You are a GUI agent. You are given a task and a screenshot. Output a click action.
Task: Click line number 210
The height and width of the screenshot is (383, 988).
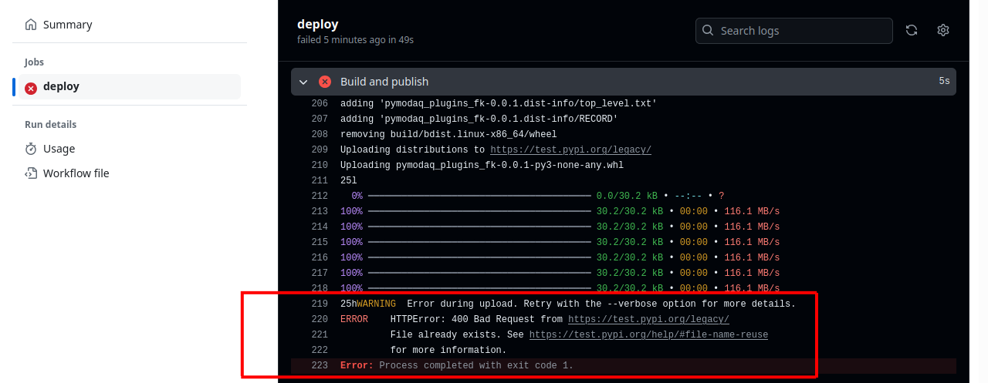(319, 165)
